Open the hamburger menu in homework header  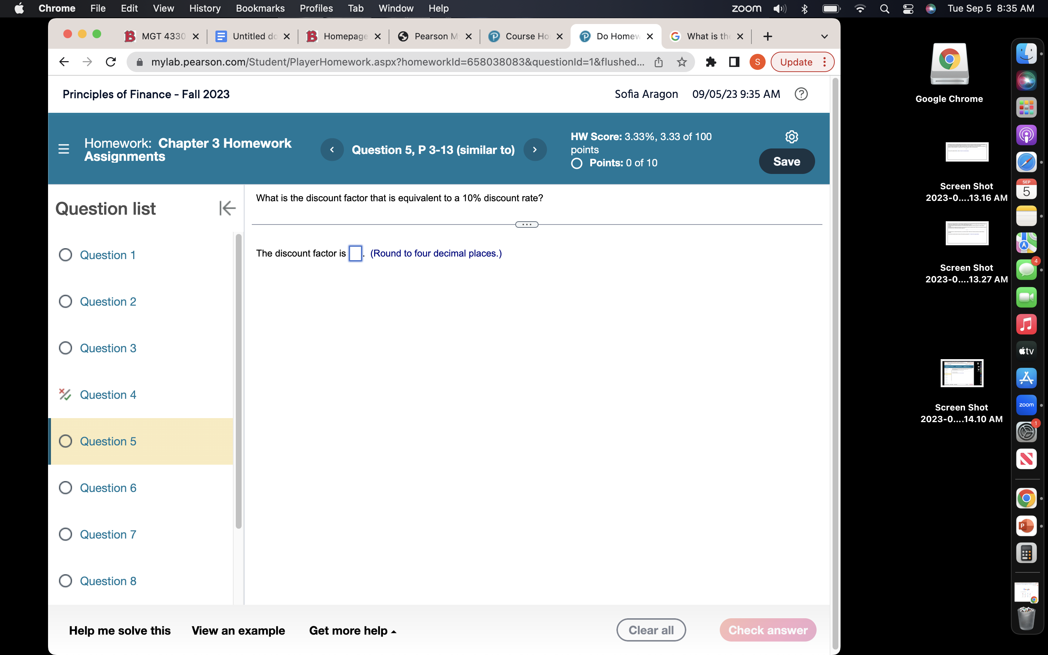(x=64, y=149)
